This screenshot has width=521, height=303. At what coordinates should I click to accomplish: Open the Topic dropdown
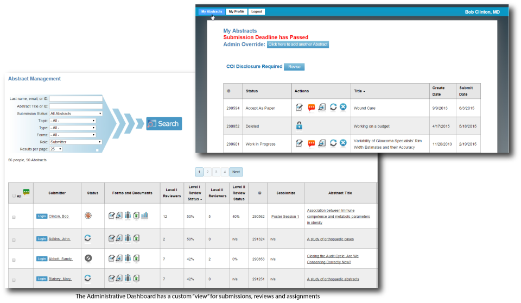72,121
